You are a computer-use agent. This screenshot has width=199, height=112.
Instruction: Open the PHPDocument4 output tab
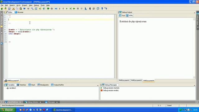tap(149, 81)
